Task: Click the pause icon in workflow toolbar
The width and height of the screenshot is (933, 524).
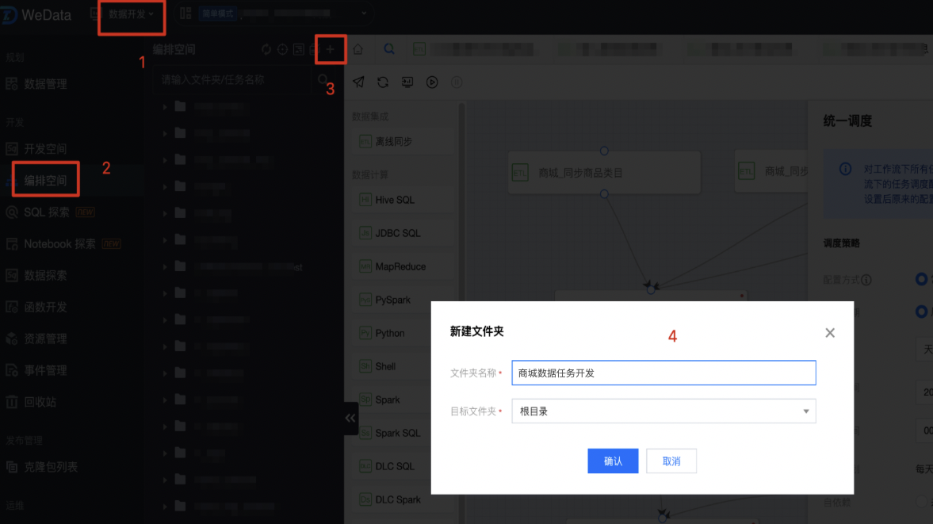Action: (457, 82)
